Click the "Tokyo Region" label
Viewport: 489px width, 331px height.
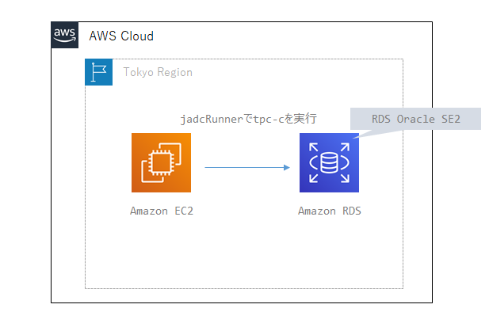click(x=157, y=72)
